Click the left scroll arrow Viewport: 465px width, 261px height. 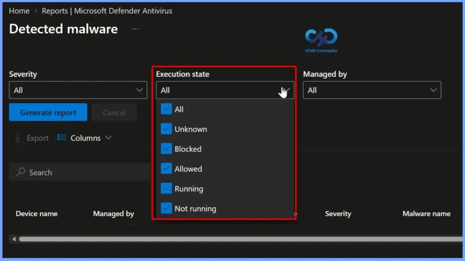14,239
